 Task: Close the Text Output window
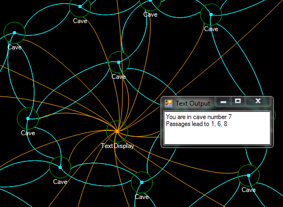click(x=258, y=101)
